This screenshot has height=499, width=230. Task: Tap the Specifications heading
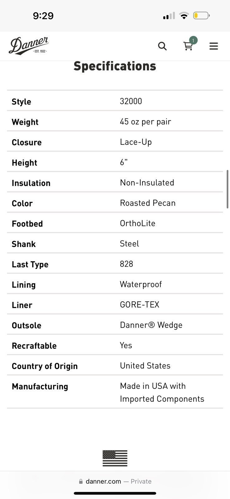115,66
